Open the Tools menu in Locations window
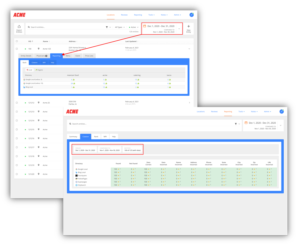The width and height of the screenshot is (298, 246). [151, 15]
